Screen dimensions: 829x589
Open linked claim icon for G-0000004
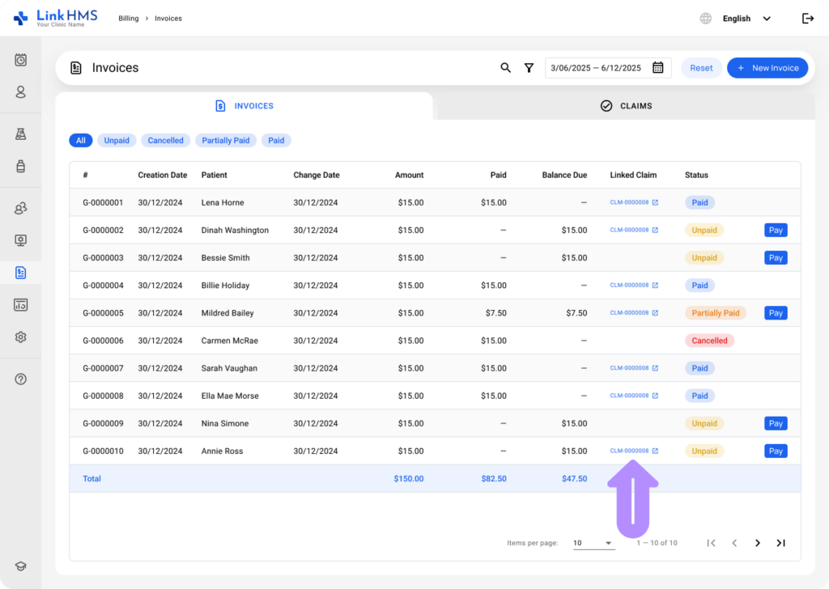click(655, 286)
